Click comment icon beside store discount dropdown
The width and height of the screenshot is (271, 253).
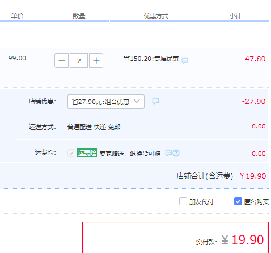[155, 101]
